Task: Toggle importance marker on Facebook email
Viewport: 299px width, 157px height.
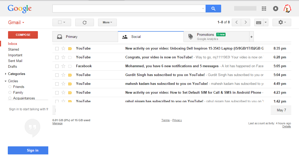Action: tap(70, 66)
